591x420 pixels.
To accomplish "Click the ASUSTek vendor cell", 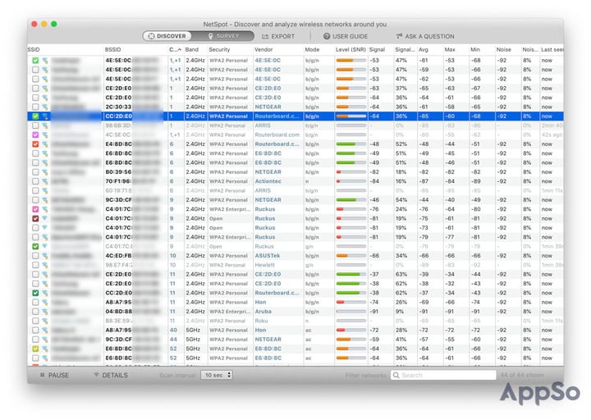I will pos(268,256).
